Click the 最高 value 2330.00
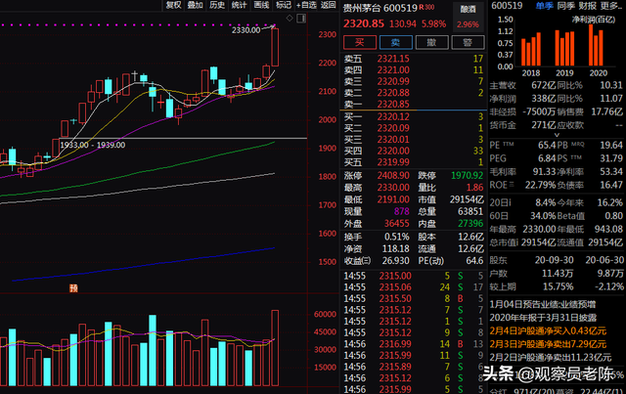The width and height of the screenshot is (626, 394). (x=393, y=187)
